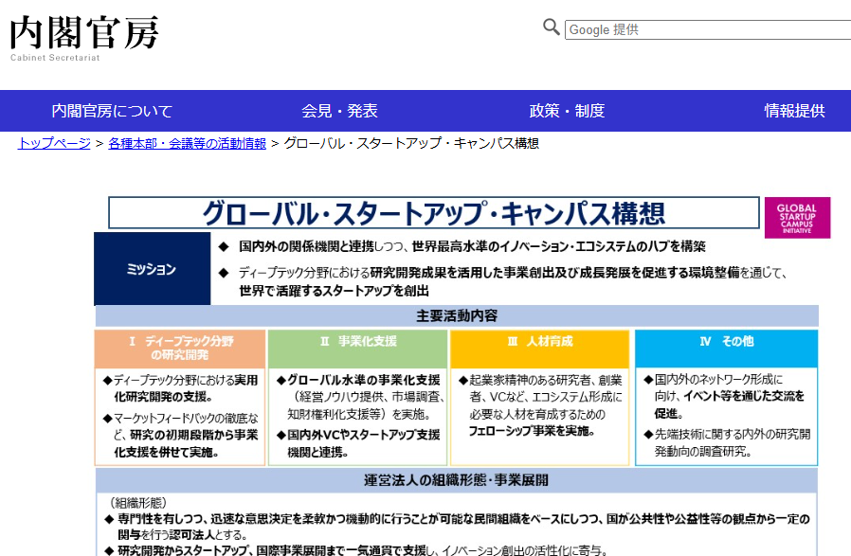Screen dimensions: 851x556
Task: Follow the 各種本部・会議等の活動情報 breadcrumb link
Action: coord(187,143)
